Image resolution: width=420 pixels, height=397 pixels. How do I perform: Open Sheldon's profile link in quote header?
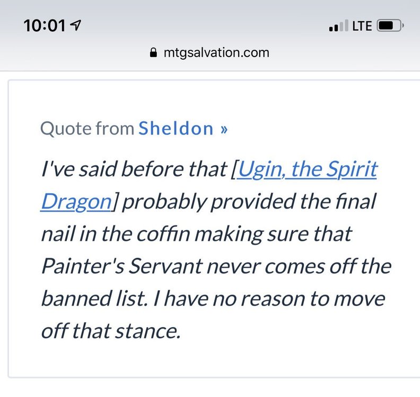click(x=176, y=128)
